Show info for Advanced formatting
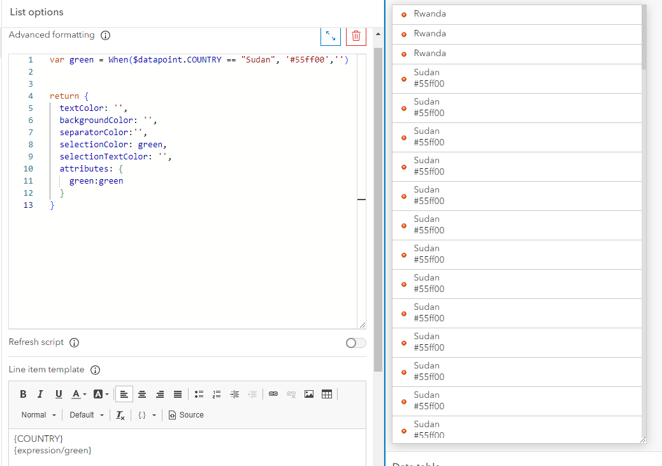The width and height of the screenshot is (662, 466). tap(106, 36)
